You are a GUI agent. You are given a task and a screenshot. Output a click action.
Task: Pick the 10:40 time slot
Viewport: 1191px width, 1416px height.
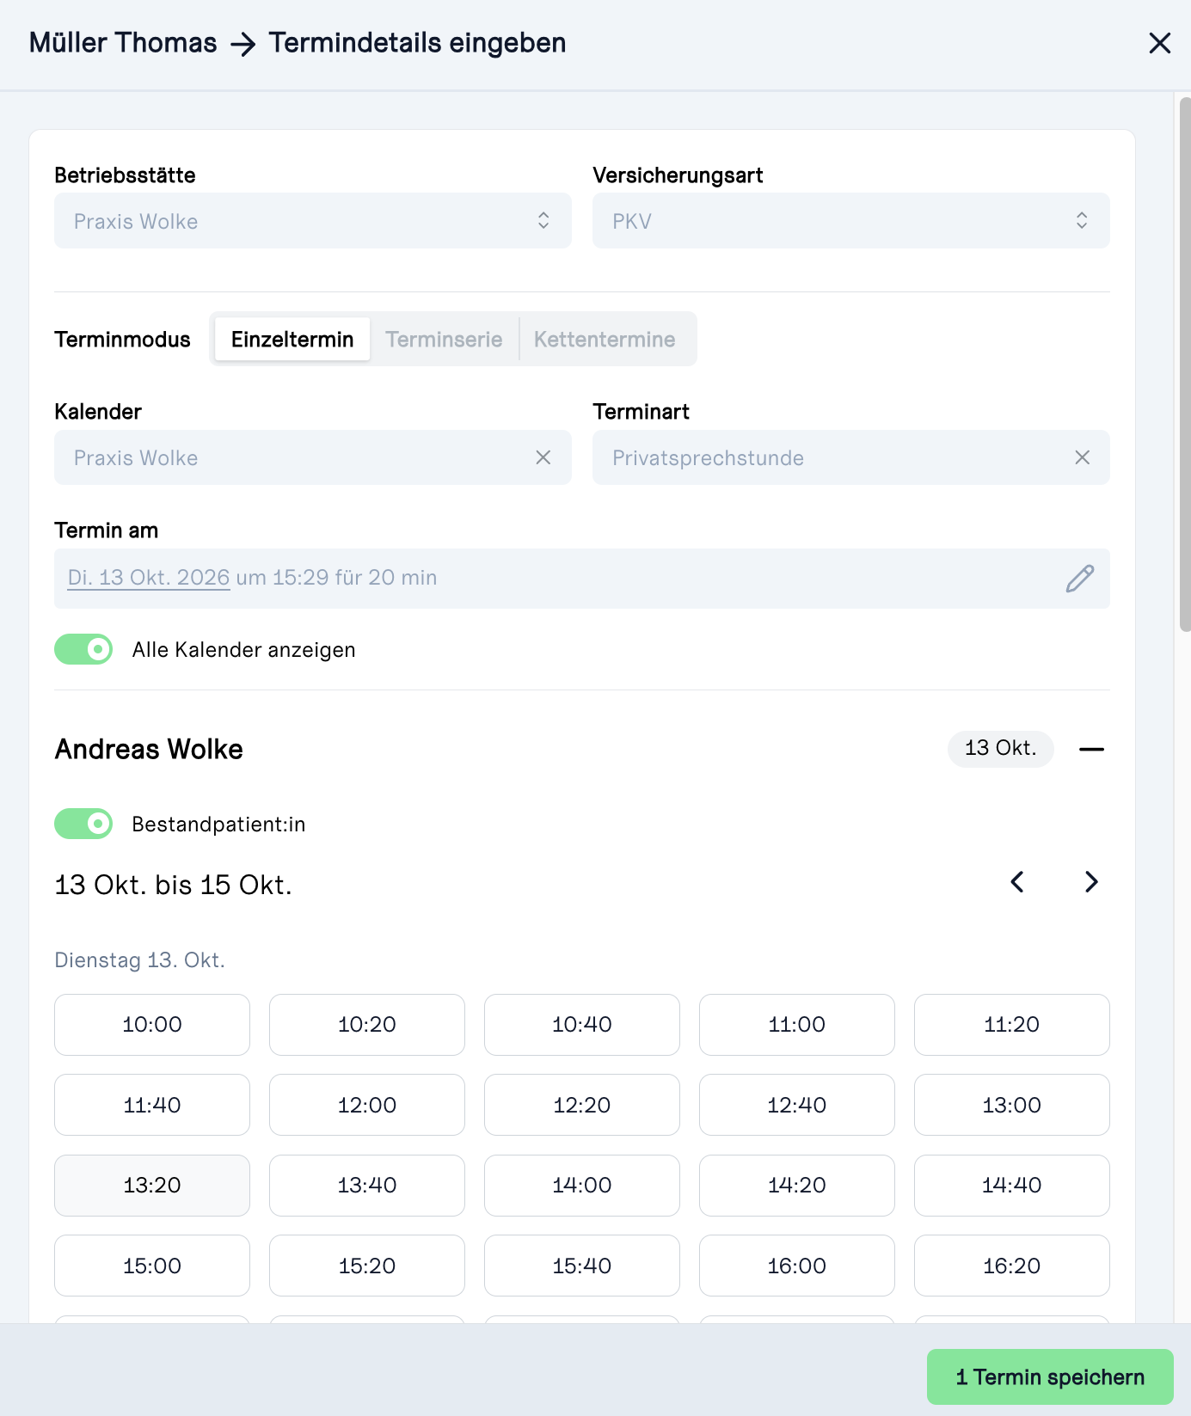[582, 1025]
